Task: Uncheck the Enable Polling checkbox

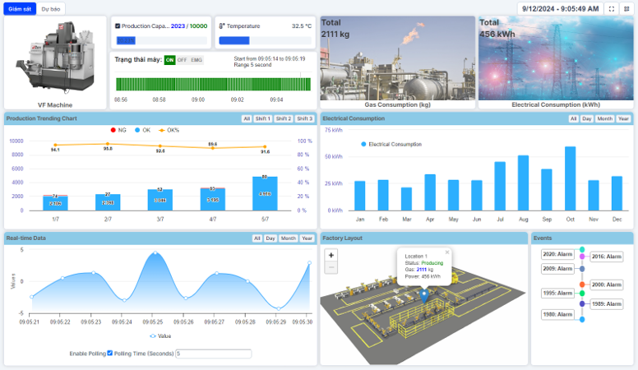Action: (x=110, y=354)
